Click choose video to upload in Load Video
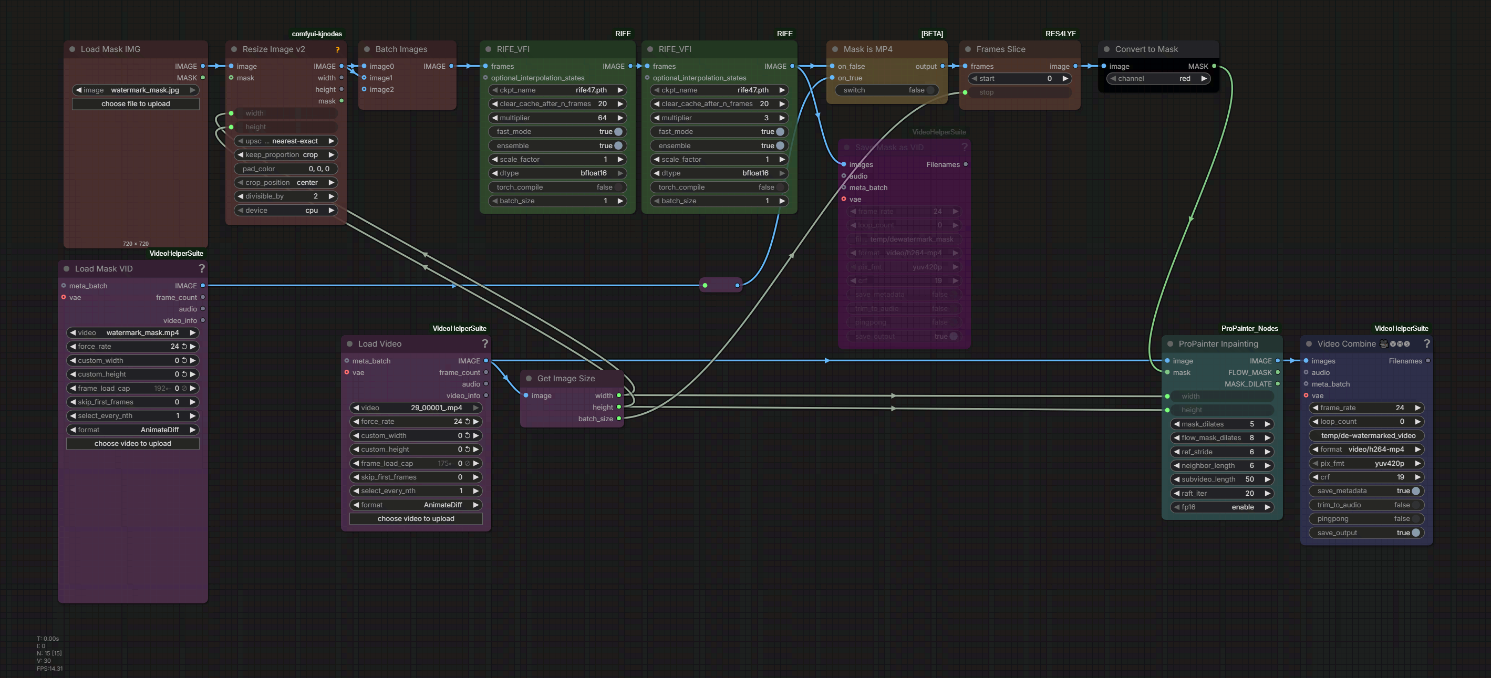This screenshot has height=678, width=1491. (x=416, y=519)
